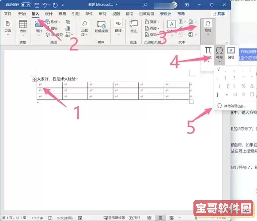Open the search magnifier in the title bar
This screenshot has height=221, width=257.
[x=145, y=5]
